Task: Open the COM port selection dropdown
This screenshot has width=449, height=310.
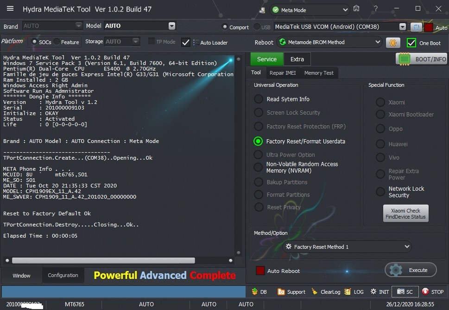Action: [x=403, y=27]
